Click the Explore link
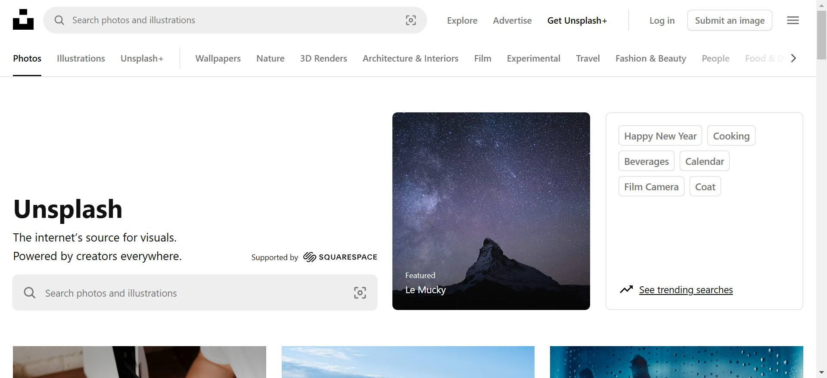 (462, 20)
